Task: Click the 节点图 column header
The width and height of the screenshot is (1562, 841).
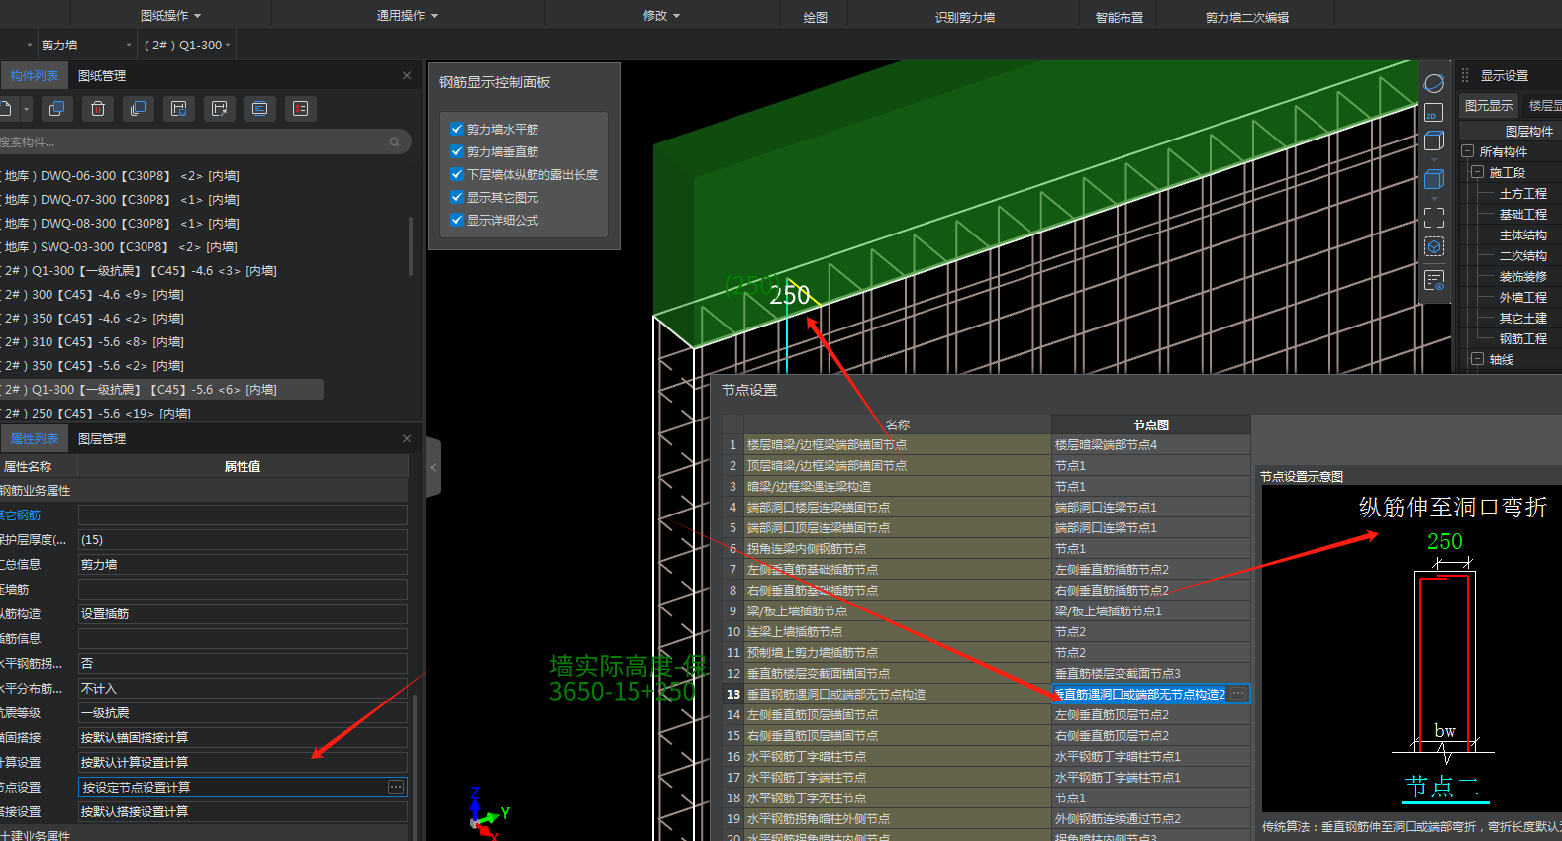Action: [x=1150, y=424]
